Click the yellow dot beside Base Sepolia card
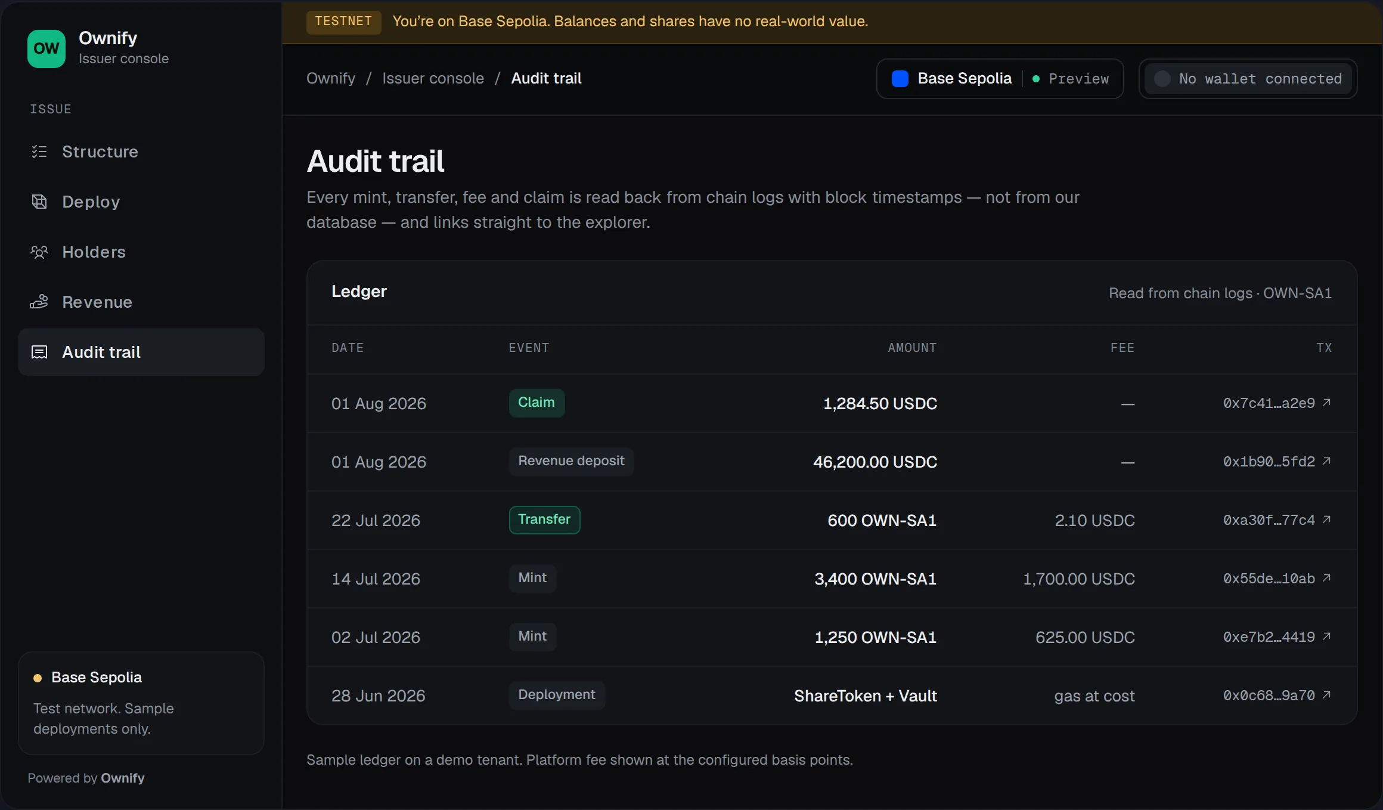Screen dimensions: 1383x810 point(38,678)
